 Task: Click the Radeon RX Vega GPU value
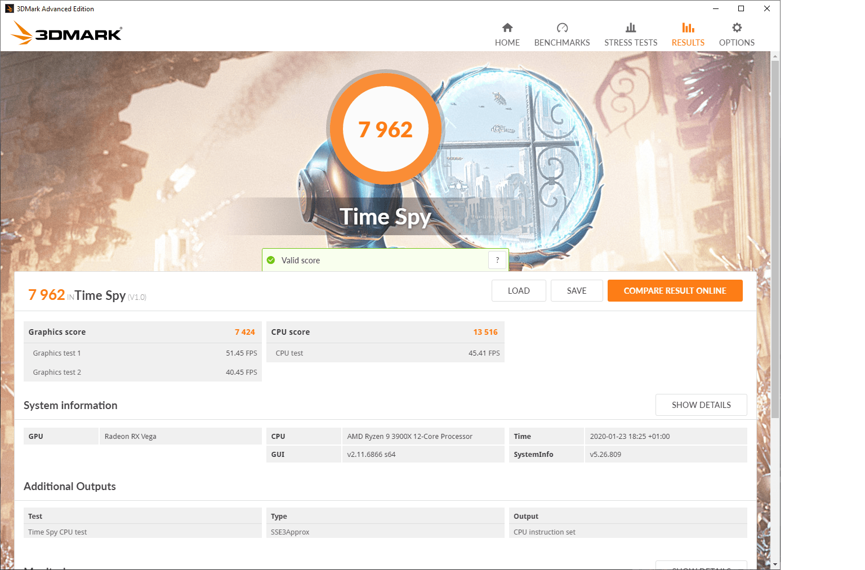[x=181, y=436]
